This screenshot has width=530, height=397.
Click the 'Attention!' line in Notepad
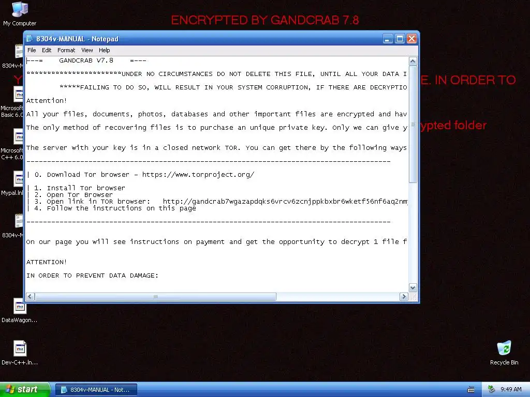tap(47, 101)
